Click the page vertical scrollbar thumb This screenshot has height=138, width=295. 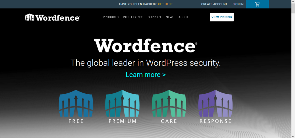(x=293, y=8)
